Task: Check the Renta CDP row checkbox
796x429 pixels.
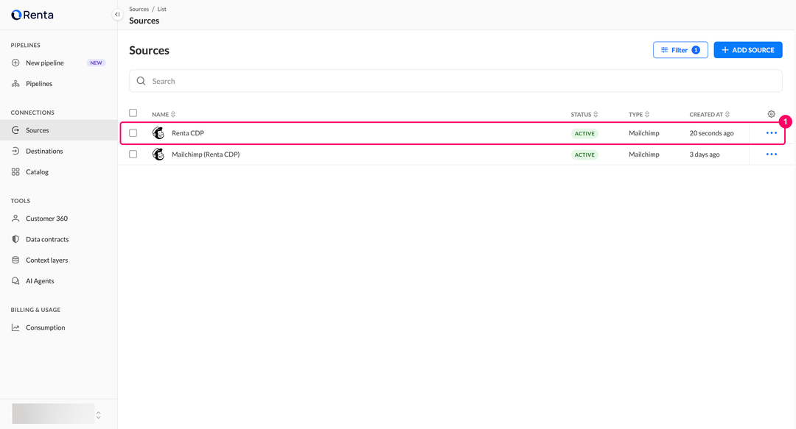Action: [133, 133]
